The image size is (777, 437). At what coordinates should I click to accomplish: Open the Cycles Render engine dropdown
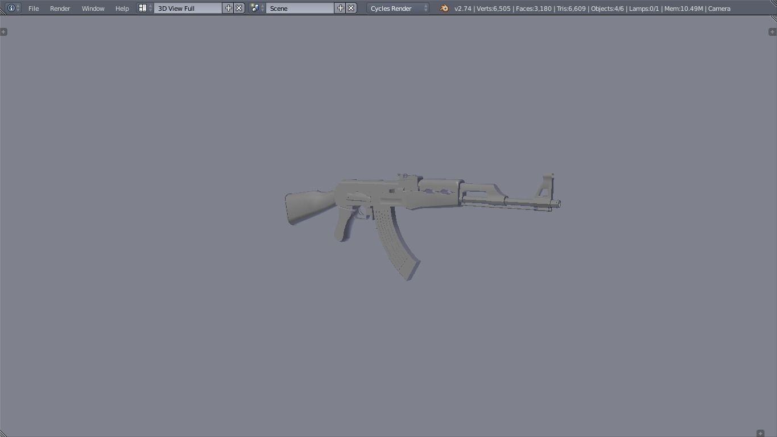coord(397,8)
